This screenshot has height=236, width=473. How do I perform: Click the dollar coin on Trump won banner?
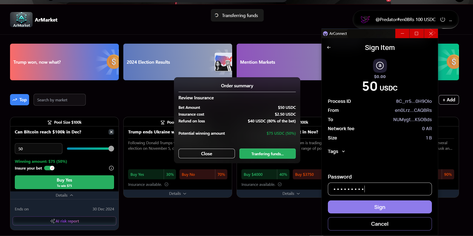[113, 62]
